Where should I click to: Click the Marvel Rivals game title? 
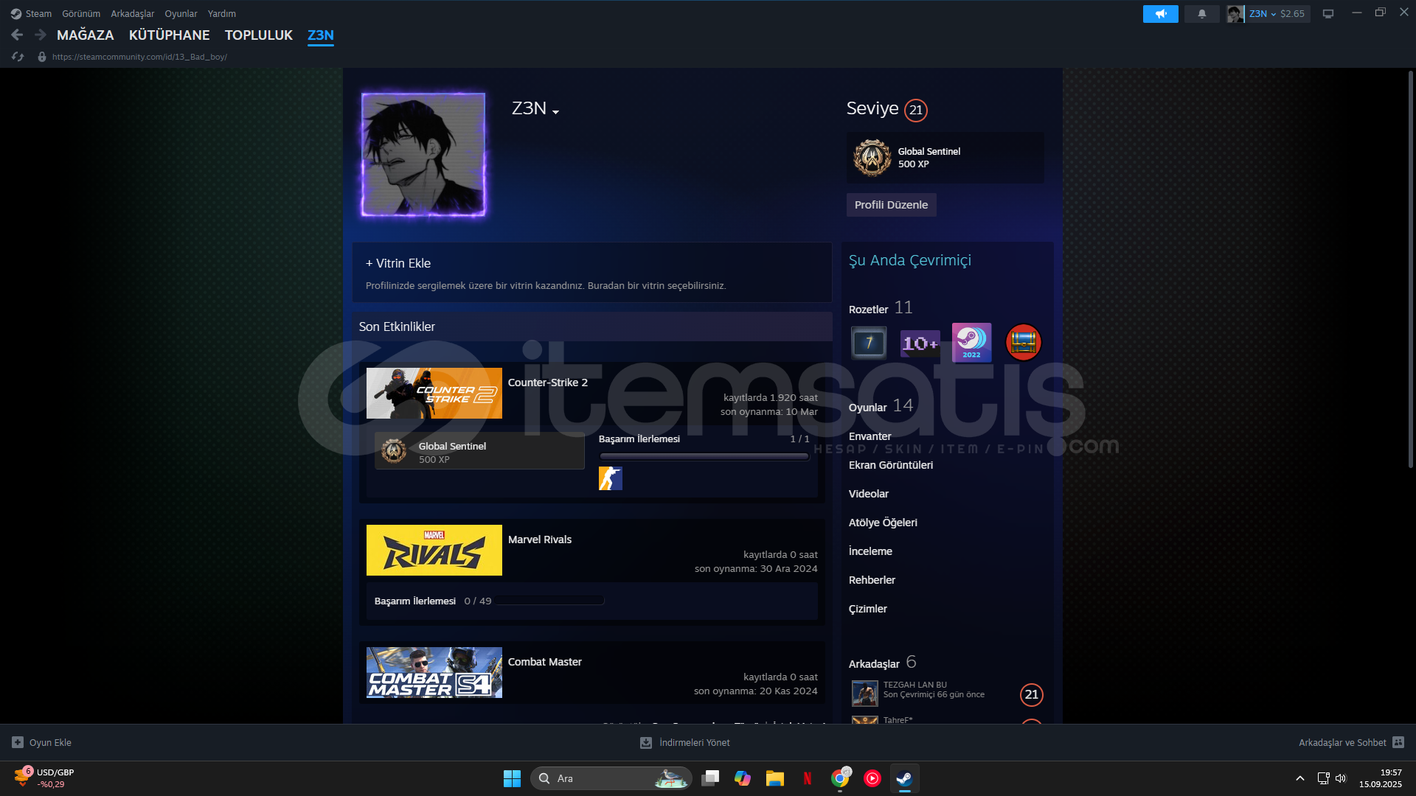[540, 540]
